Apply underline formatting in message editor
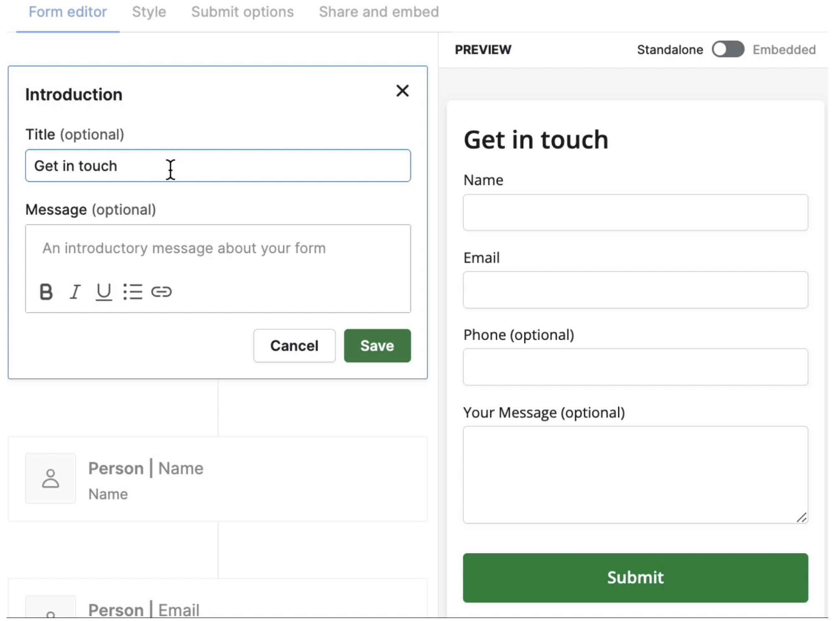Viewport: 834px width, 621px height. coord(103,292)
